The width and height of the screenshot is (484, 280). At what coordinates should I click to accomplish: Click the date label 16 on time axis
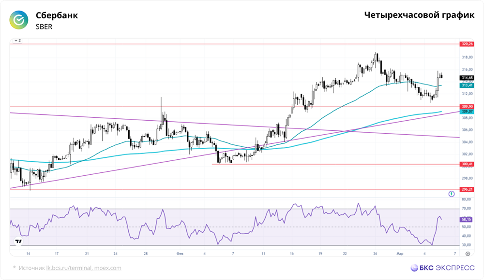click(292, 254)
